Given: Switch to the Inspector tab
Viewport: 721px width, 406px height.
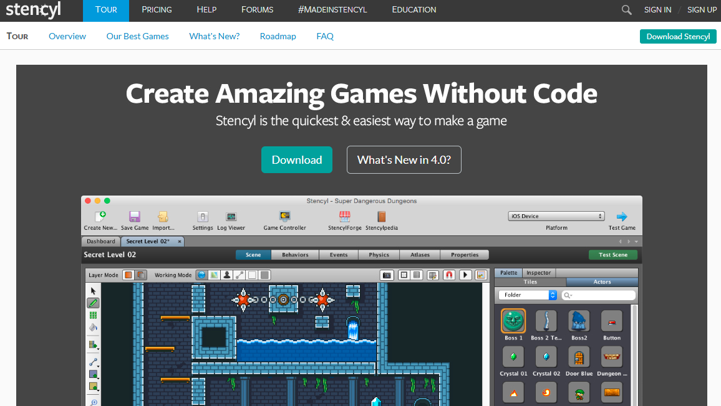Looking at the screenshot, I should 538,273.
